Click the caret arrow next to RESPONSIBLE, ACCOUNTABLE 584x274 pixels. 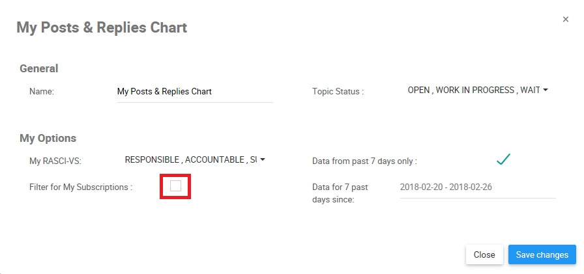(263, 159)
